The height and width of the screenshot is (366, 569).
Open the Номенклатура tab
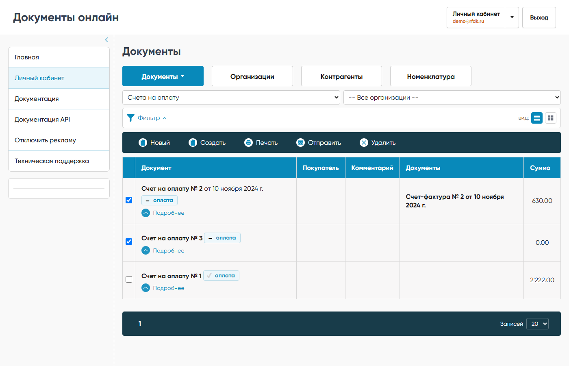(x=431, y=76)
